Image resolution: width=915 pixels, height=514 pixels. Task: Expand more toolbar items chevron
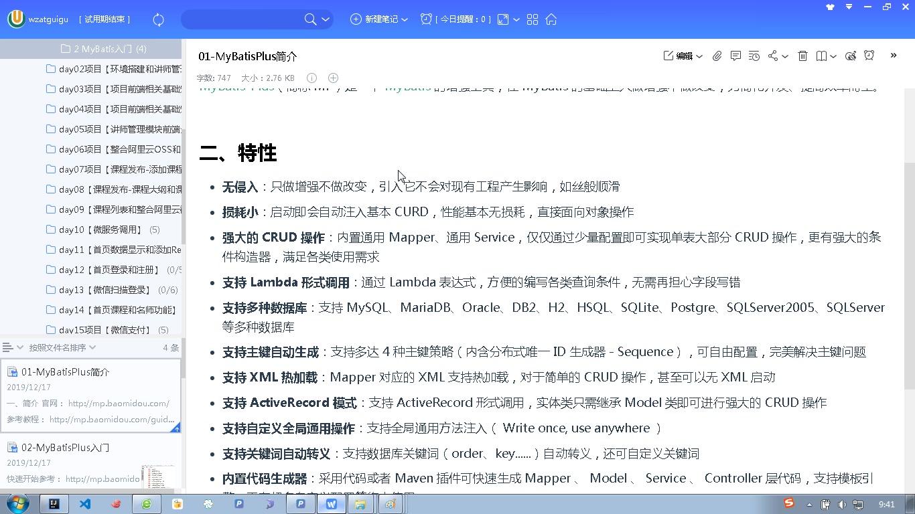pos(894,56)
